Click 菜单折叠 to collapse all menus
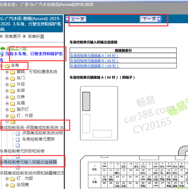 point(36,36)
